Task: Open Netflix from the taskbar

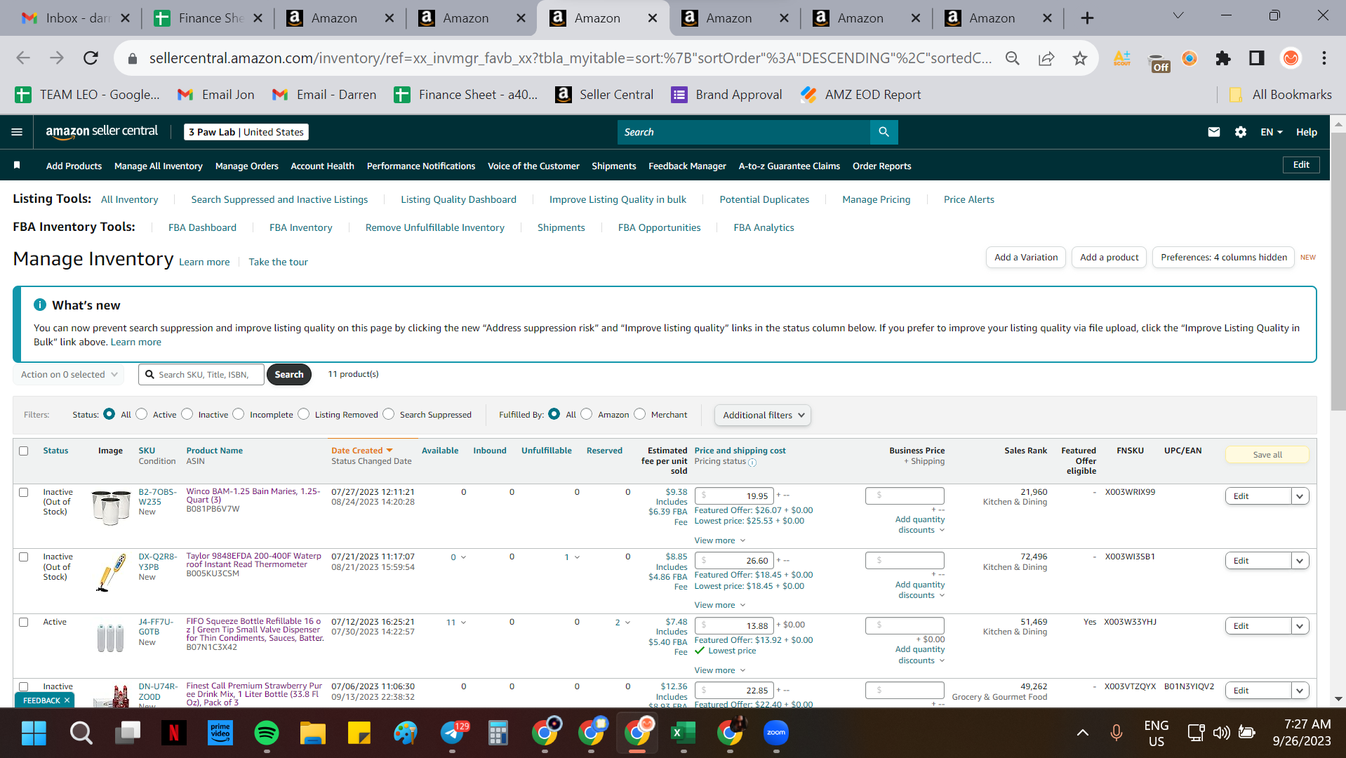Action: tap(173, 733)
